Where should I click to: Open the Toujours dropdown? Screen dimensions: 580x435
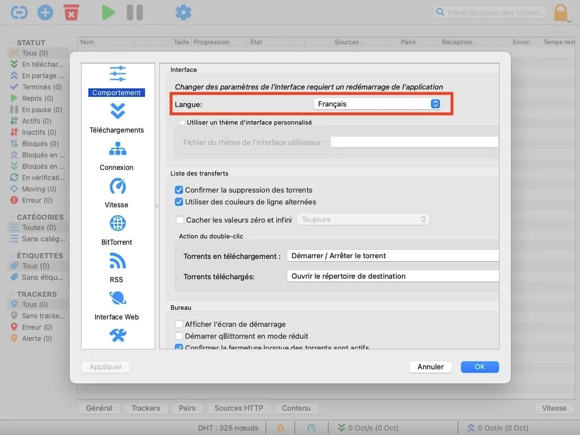[x=363, y=219]
